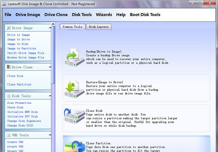Select the Image to Disk link
218x152 pixels.
click(18, 44)
